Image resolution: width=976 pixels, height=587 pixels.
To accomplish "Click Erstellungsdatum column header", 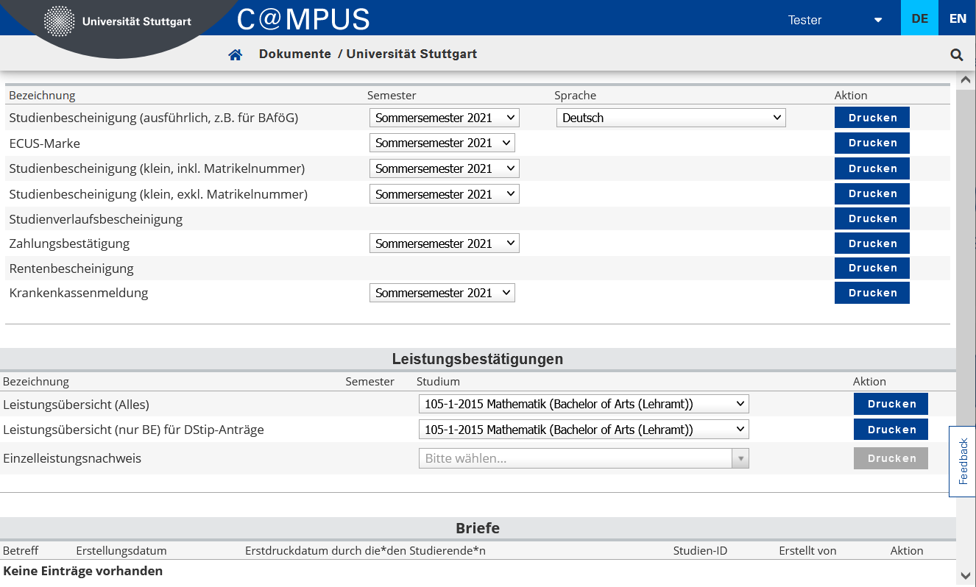I will [x=121, y=550].
